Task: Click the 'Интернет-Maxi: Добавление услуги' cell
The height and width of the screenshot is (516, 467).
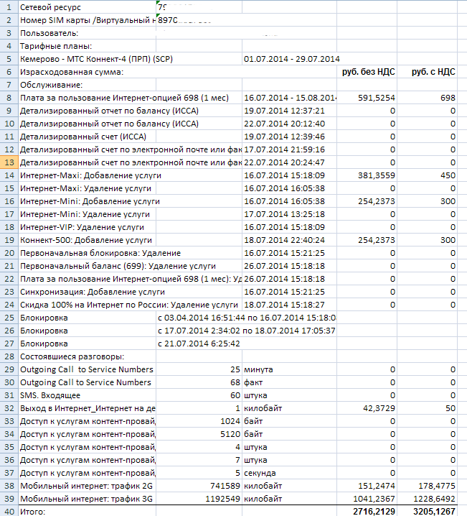Action: point(90,175)
